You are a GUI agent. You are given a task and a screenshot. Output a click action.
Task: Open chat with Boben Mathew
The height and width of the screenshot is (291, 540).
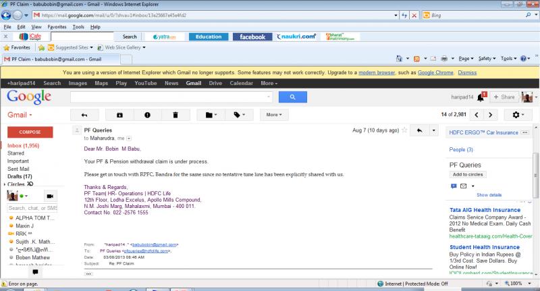[32, 258]
